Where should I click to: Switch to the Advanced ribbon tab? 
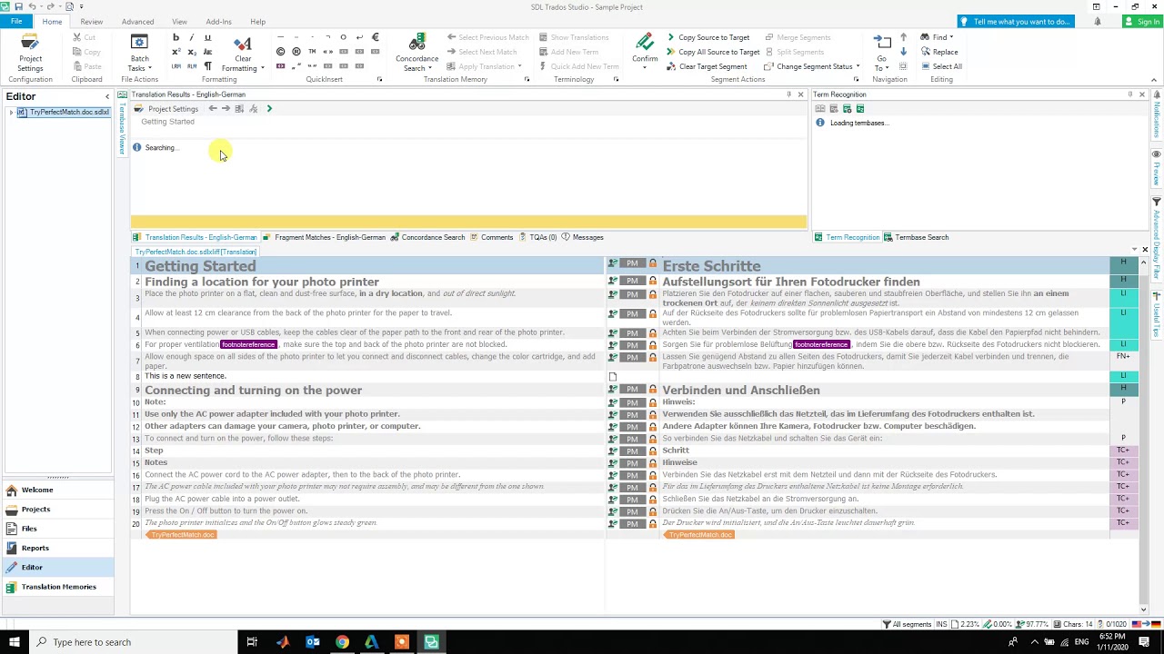pos(138,22)
